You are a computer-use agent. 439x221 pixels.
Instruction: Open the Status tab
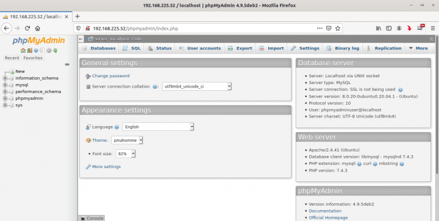[160, 48]
